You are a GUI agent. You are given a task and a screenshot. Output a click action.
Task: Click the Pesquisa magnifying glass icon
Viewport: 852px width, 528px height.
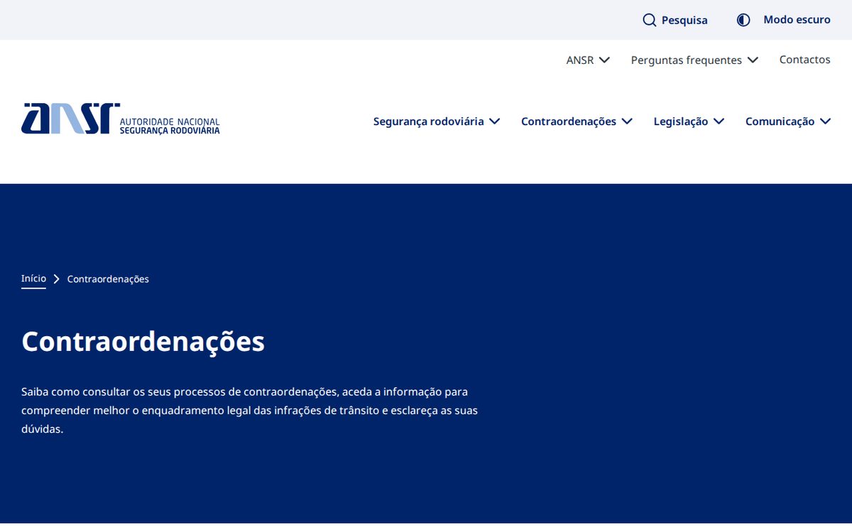coord(649,20)
